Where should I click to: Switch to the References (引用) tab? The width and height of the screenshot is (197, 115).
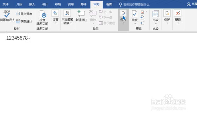click(71, 4)
